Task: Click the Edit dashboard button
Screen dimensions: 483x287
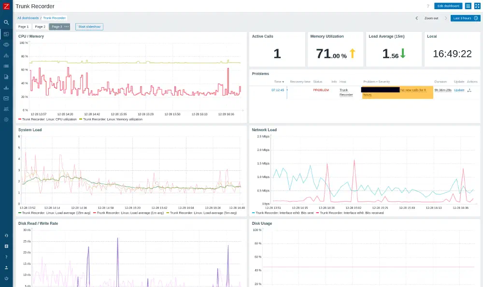Action: tap(448, 6)
